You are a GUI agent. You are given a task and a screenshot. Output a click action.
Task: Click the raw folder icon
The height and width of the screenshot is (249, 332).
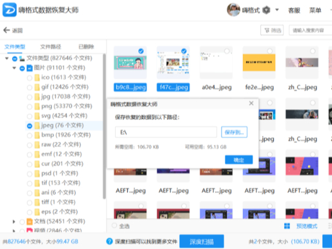pos(37,144)
